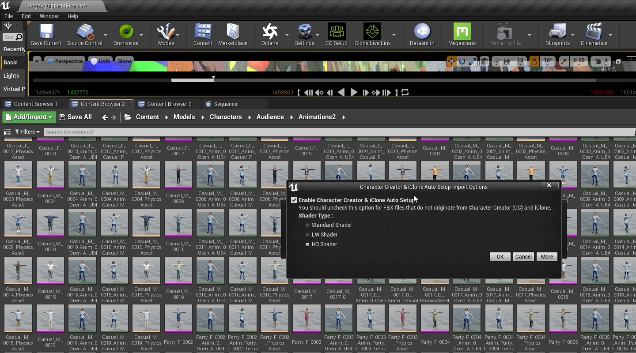Click the iClone Live Link icon
636x353 pixels.
point(372,34)
